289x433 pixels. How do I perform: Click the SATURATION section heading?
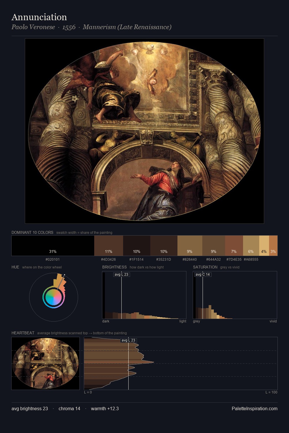(x=205, y=267)
